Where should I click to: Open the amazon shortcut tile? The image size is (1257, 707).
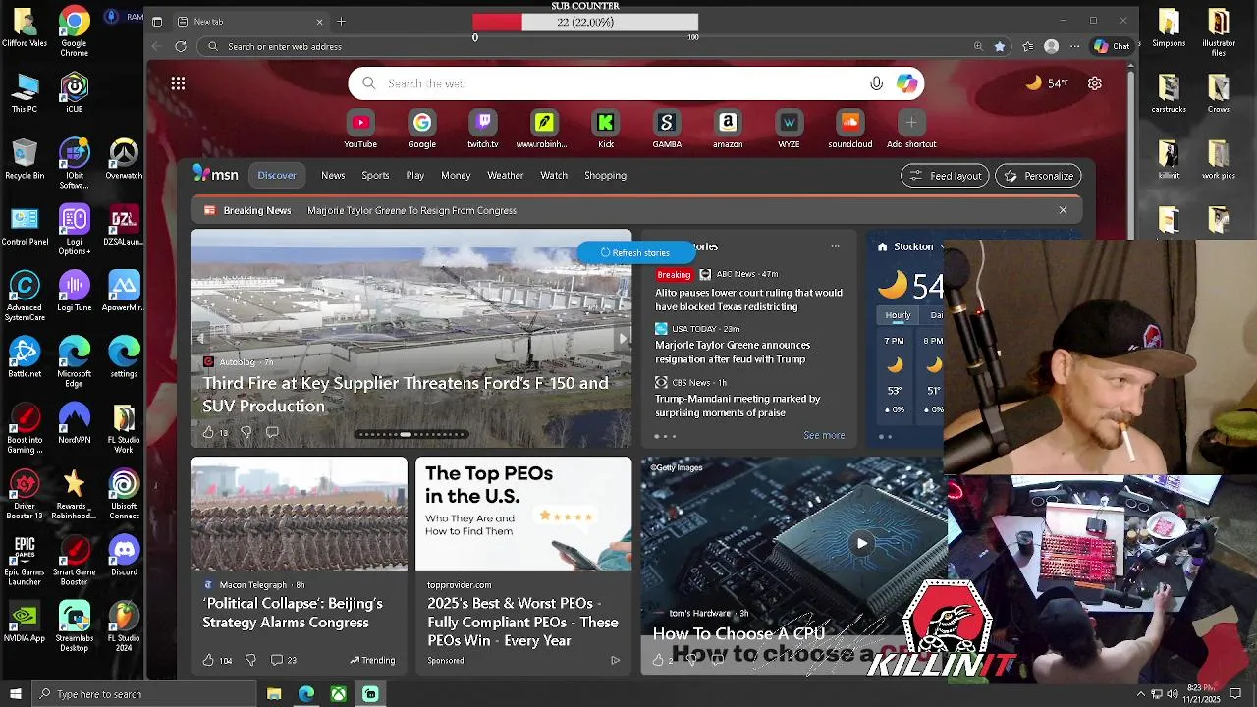coord(728,123)
